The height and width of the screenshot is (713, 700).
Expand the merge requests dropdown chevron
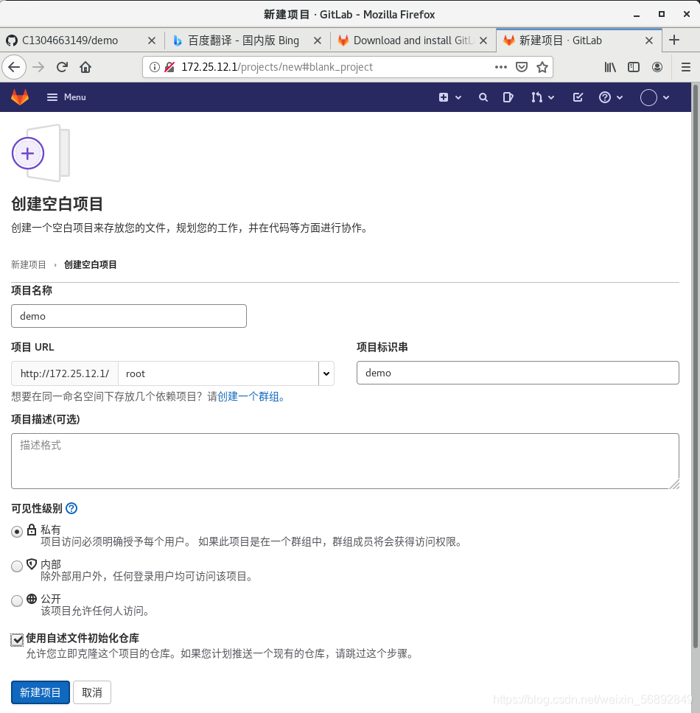551,97
